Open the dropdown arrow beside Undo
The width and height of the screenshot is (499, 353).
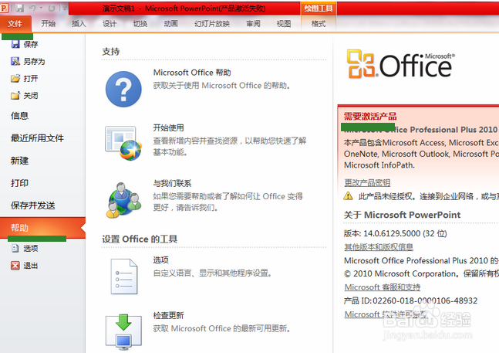(x=41, y=8)
